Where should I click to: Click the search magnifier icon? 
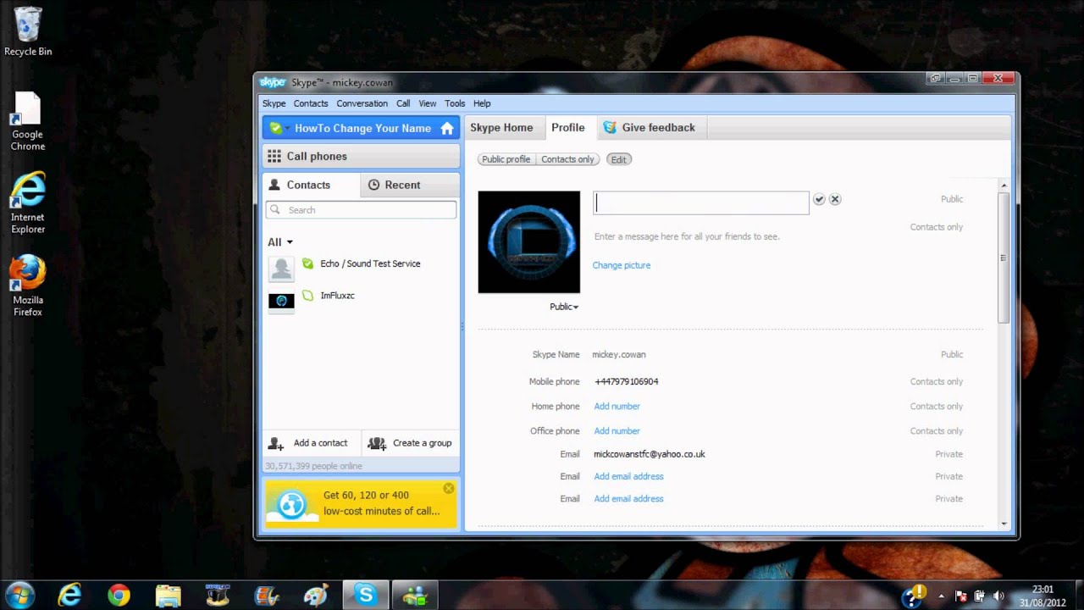(x=275, y=209)
